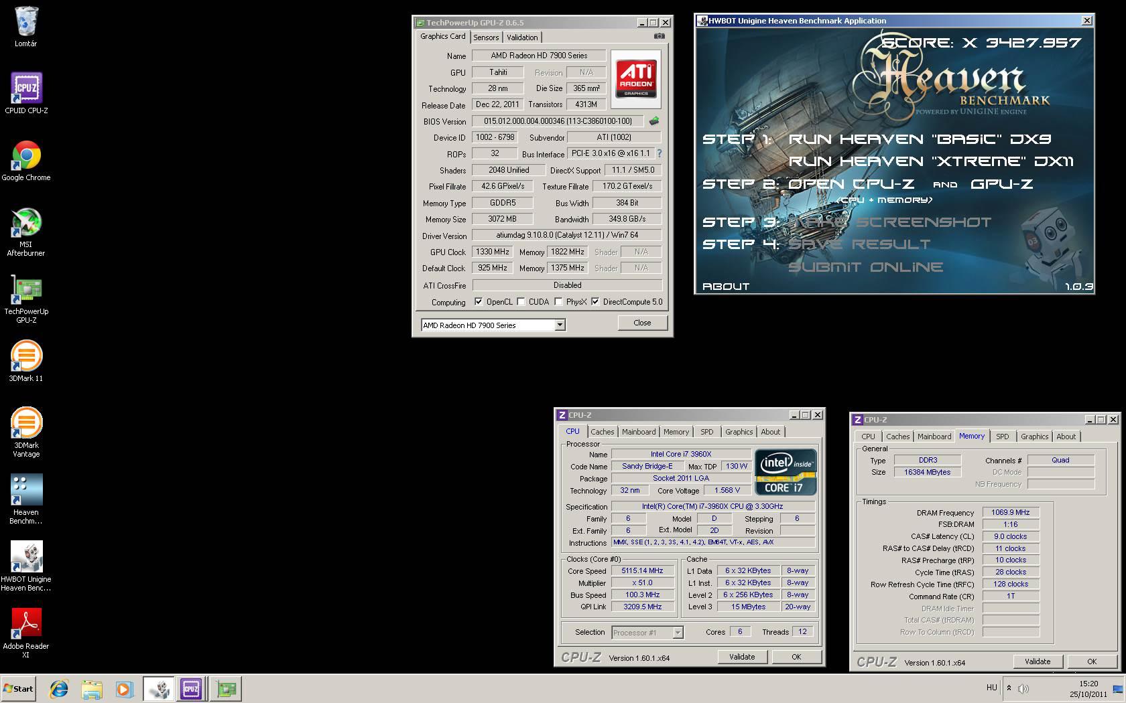Click the Core Speed 5115.14 MHz field
Image resolution: width=1126 pixels, height=703 pixels.
click(x=642, y=570)
